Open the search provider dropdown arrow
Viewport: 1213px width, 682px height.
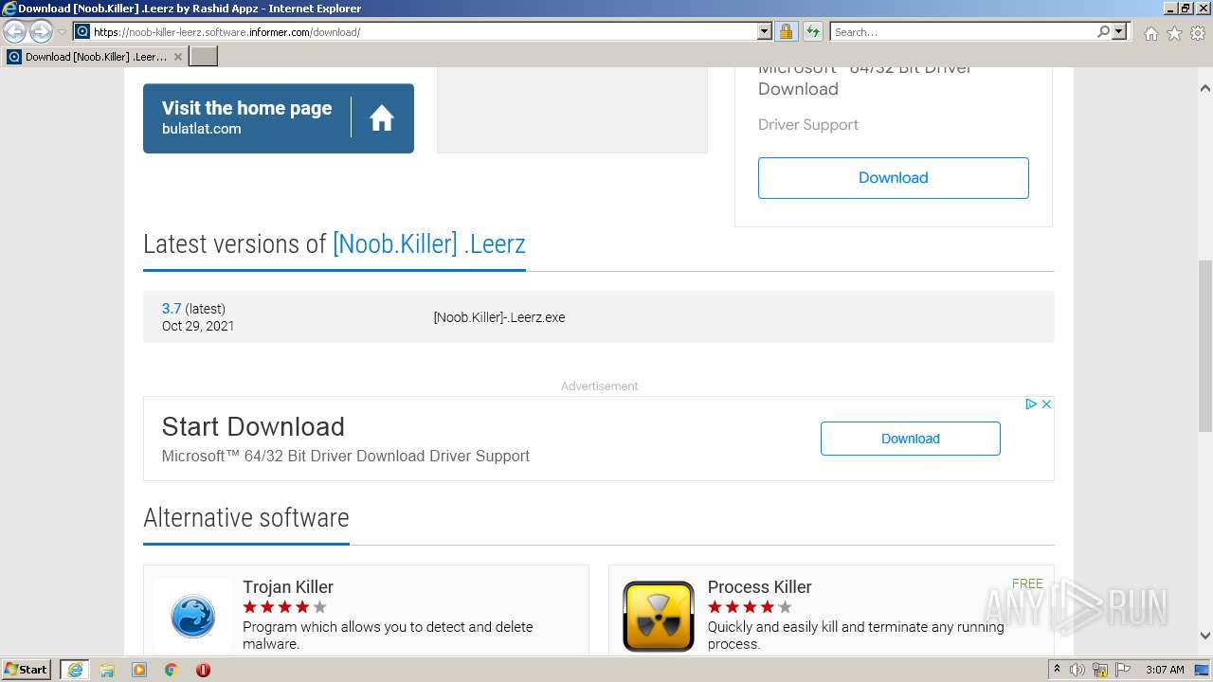[x=1119, y=32]
